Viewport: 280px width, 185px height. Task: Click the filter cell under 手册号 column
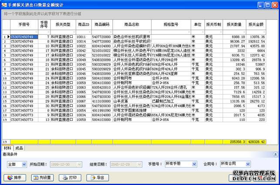point(24,32)
